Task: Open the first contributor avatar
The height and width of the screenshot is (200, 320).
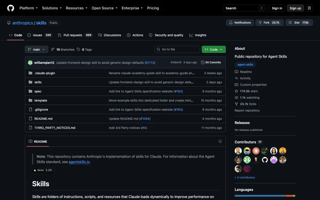Action: tap(238, 151)
